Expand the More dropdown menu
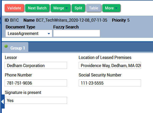The image size is (153, 113). (111, 8)
